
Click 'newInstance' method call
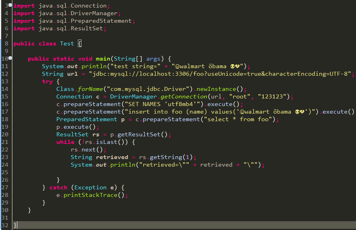point(216,89)
